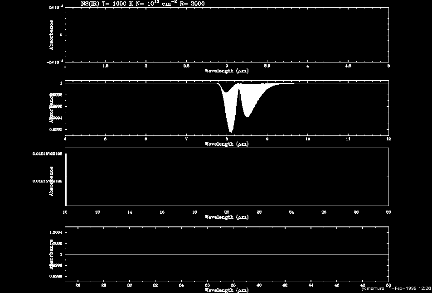432x293 pixels.
Task: Click the '1' y-tick on the 25–50 µm plot
Action: pyautogui.click(x=61, y=255)
